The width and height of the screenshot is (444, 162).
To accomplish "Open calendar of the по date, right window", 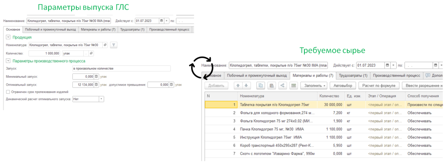I will [x=435, y=66].
